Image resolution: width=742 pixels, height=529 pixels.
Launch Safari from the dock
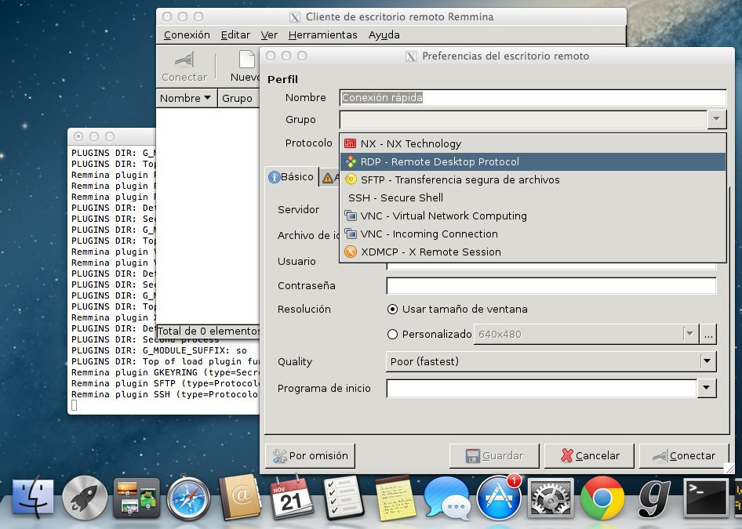coord(188,498)
